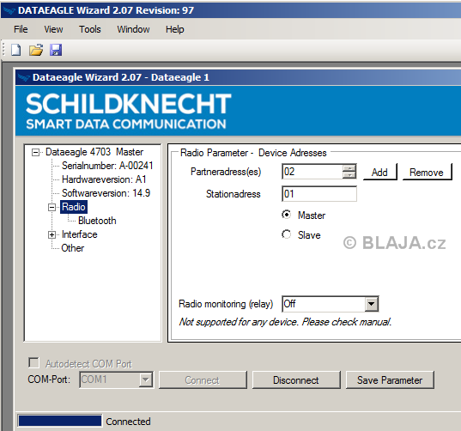461x431 pixels.
Task: Click the Disconnect button
Action: pyautogui.click(x=296, y=380)
